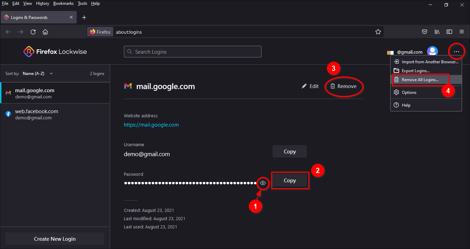470x249 pixels.
Task: Click the 'Created: August 23, 2021' text
Action: 149,210
